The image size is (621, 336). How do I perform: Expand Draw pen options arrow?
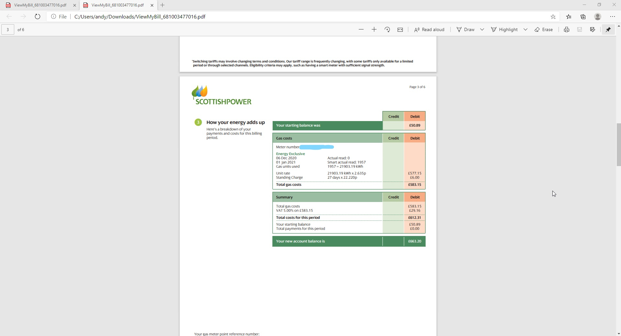(x=482, y=29)
